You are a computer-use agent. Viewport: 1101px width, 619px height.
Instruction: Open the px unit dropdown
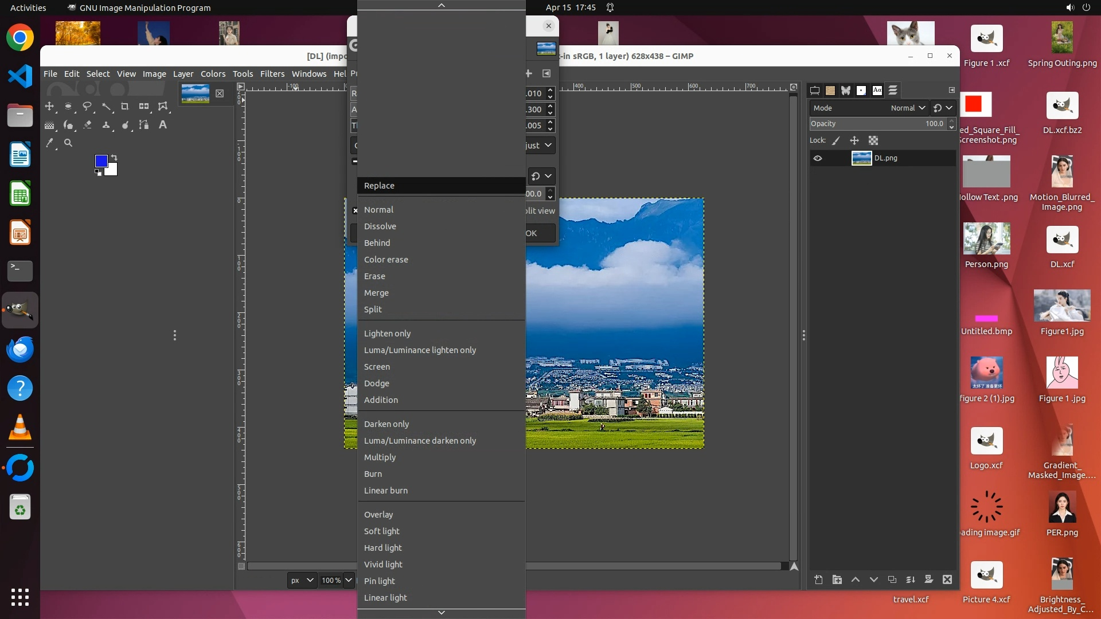click(x=302, y=580)
